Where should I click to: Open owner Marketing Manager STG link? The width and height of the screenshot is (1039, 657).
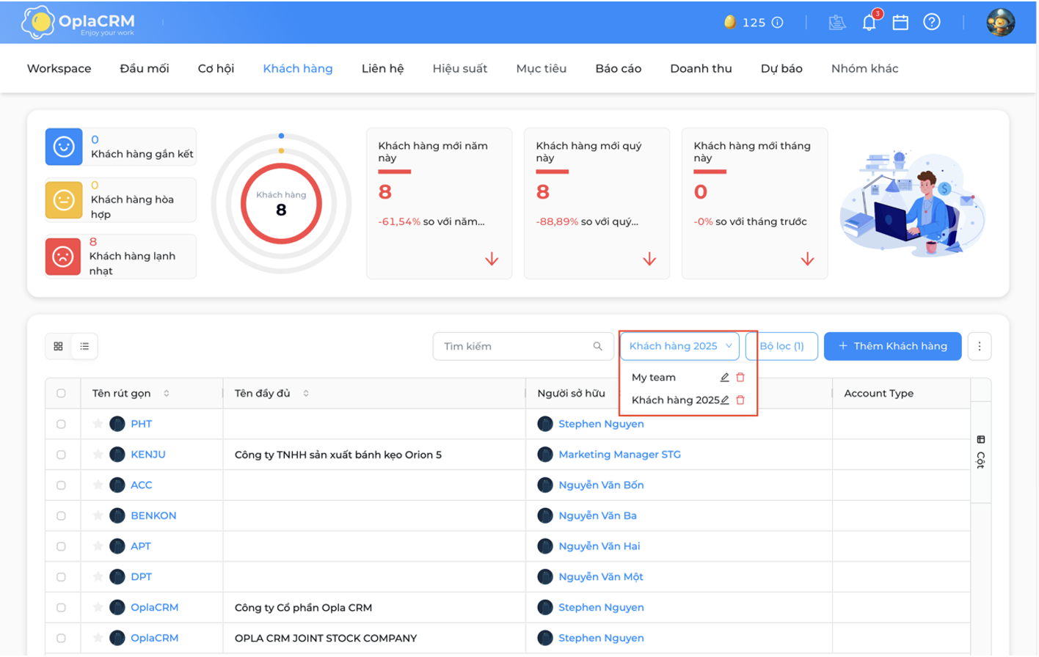tap(619, 455)
